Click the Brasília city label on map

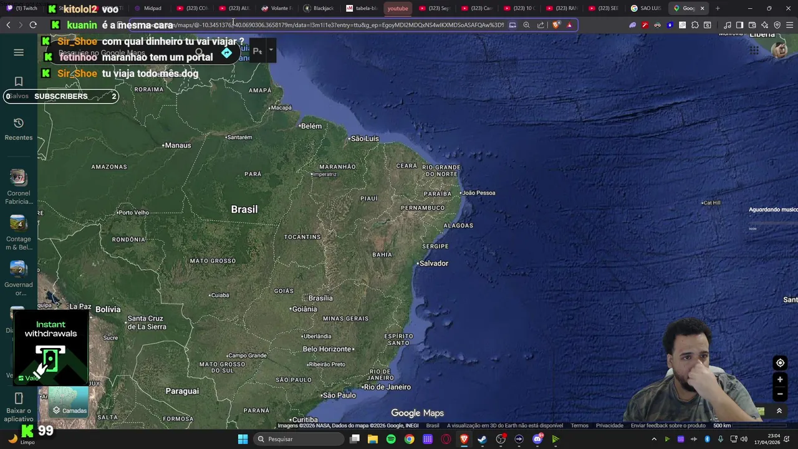pyautogui.click(x=320, y=298)
